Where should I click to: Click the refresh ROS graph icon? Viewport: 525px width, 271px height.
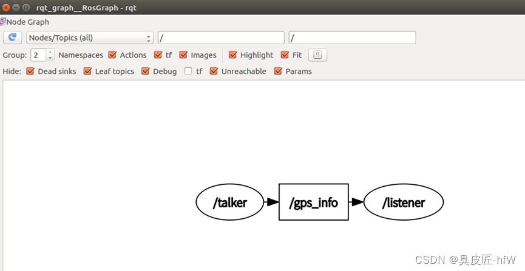13,38
